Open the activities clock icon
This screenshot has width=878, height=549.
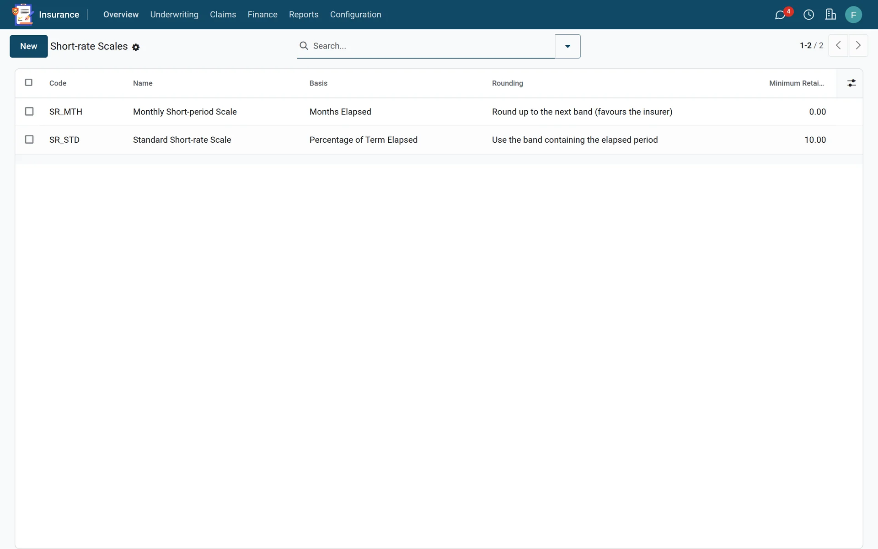808,15
